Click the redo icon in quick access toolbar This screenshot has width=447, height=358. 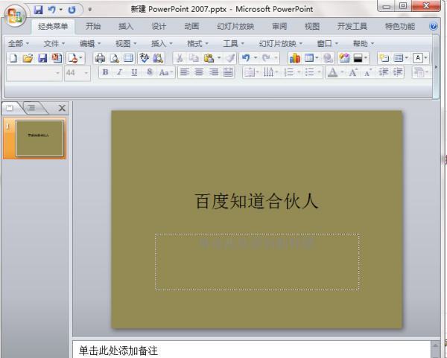coord(72,10)
